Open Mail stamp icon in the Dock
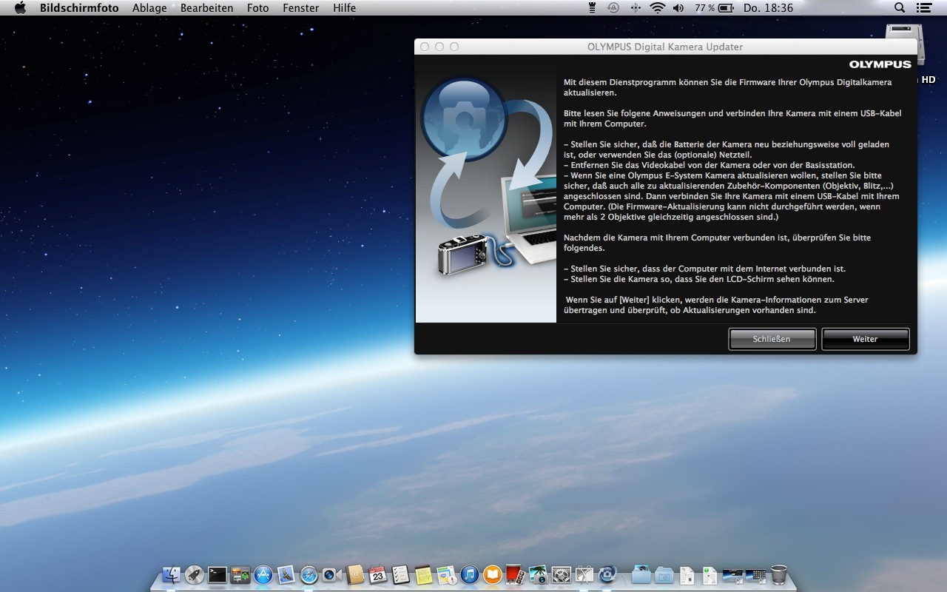The height and width of the screenshot is (592, 947). [286, 574]
